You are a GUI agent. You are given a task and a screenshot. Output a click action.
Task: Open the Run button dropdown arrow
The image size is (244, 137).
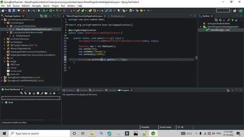[x=54, y=11]
